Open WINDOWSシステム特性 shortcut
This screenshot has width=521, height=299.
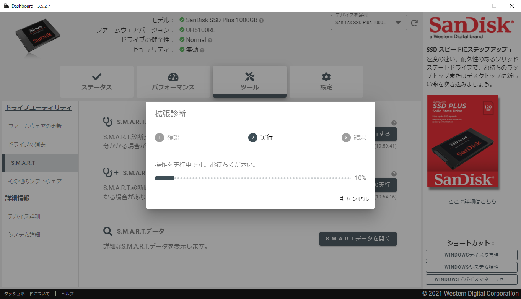(472, 267)
